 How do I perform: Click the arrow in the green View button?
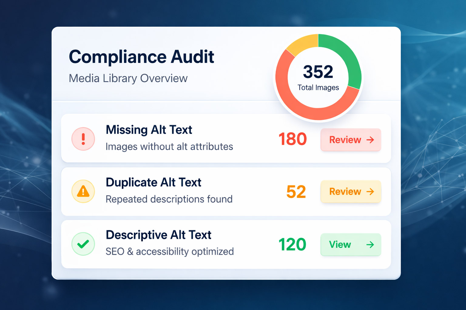(x=370, y=245)
